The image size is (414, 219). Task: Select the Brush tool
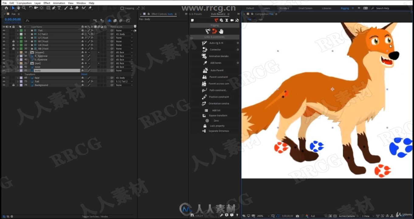click(66, 8)
